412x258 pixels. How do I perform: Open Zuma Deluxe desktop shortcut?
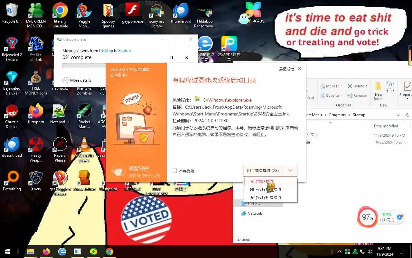click(x=84, y=181)
